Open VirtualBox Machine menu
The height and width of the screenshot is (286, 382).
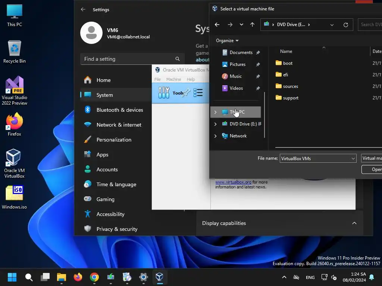pyautogui.click(x=174, y=79)
